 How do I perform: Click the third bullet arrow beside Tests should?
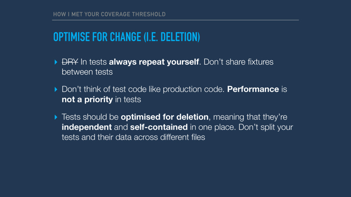click(56, 117)
